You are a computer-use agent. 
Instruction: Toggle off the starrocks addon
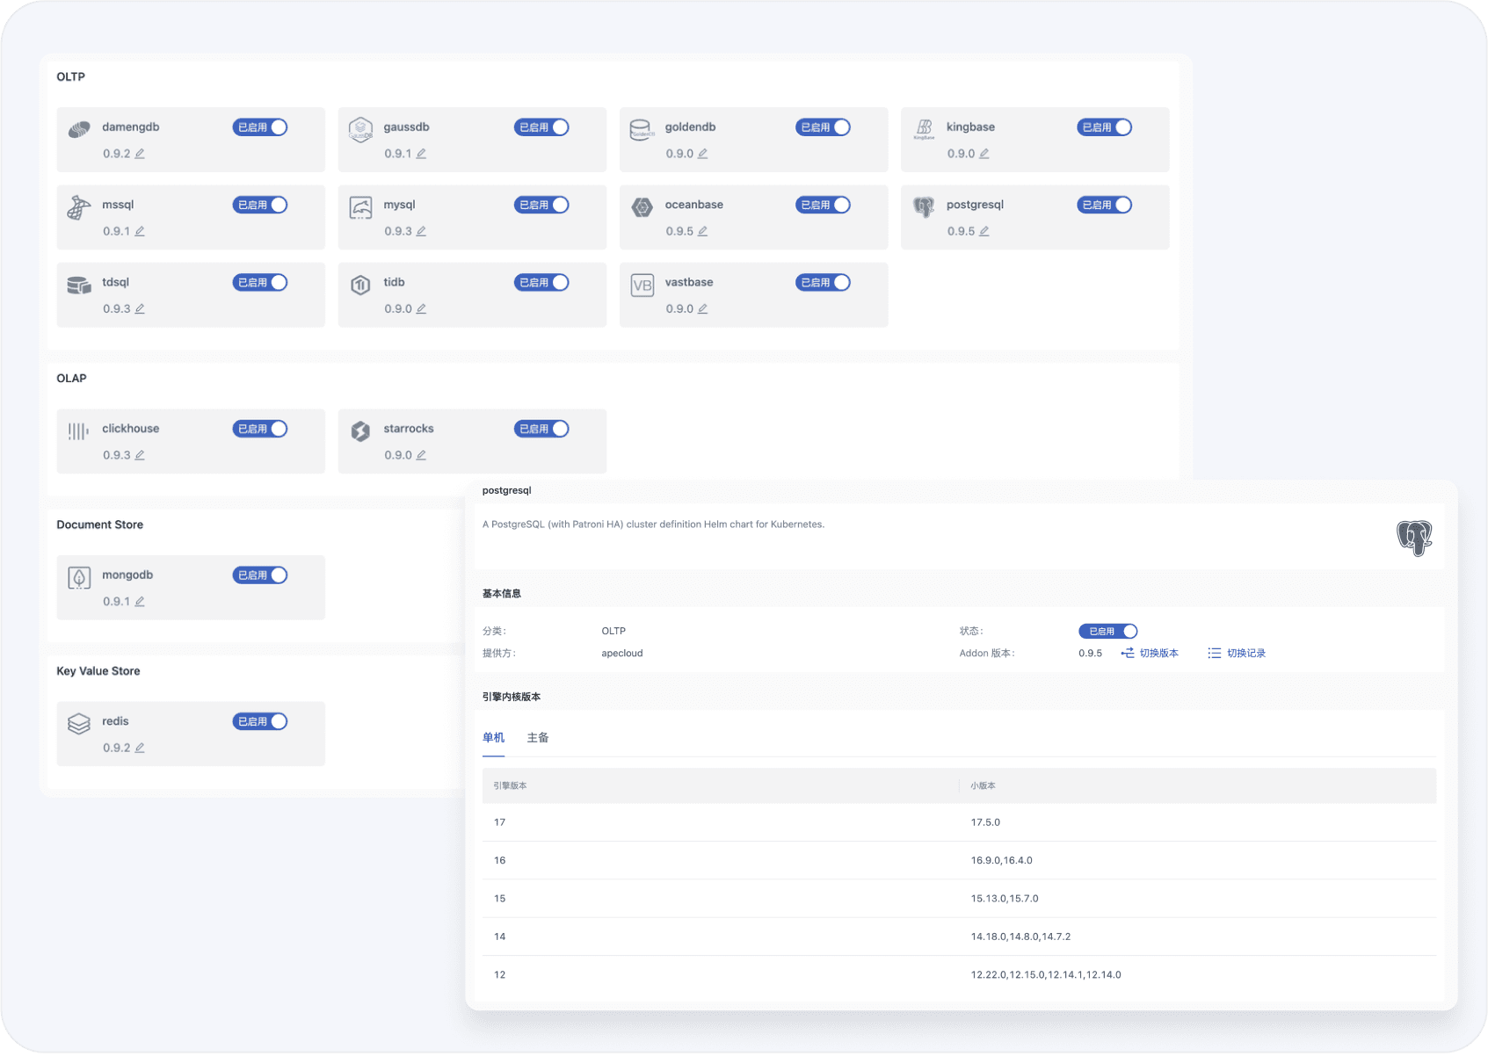click(x=541, y=429)
